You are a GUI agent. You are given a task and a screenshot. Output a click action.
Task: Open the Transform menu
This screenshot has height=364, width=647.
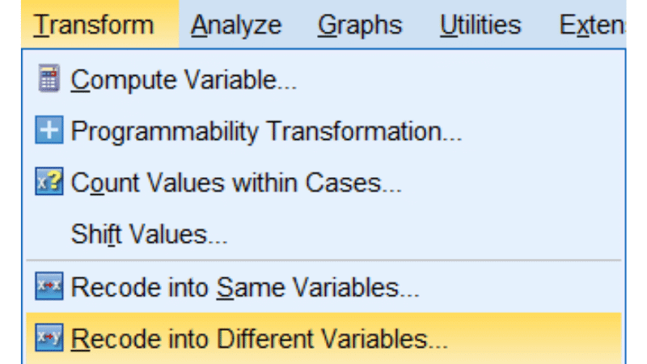[94, 25]
